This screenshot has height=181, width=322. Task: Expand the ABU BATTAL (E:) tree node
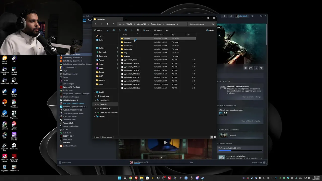tap(95, 108)
